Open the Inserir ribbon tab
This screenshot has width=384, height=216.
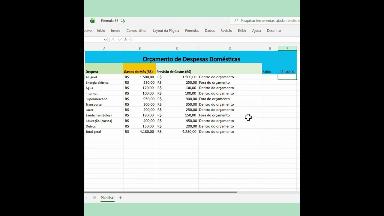[115, 31]
